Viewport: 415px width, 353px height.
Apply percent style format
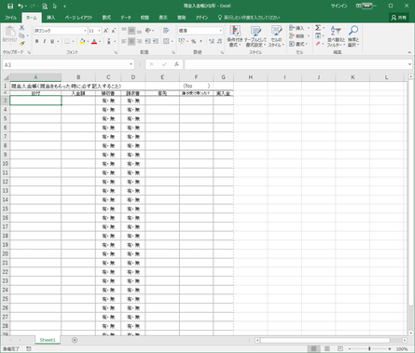[x=193, y=41]
